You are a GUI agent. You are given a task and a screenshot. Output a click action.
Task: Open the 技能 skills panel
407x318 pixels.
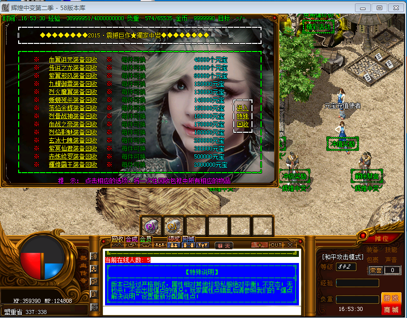[x=391, y=250]
